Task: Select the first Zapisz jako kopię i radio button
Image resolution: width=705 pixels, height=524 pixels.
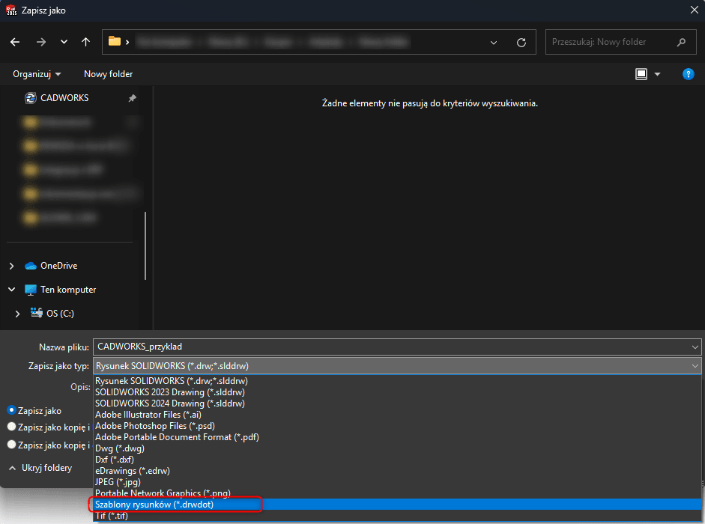Action: tap(12, 427)
